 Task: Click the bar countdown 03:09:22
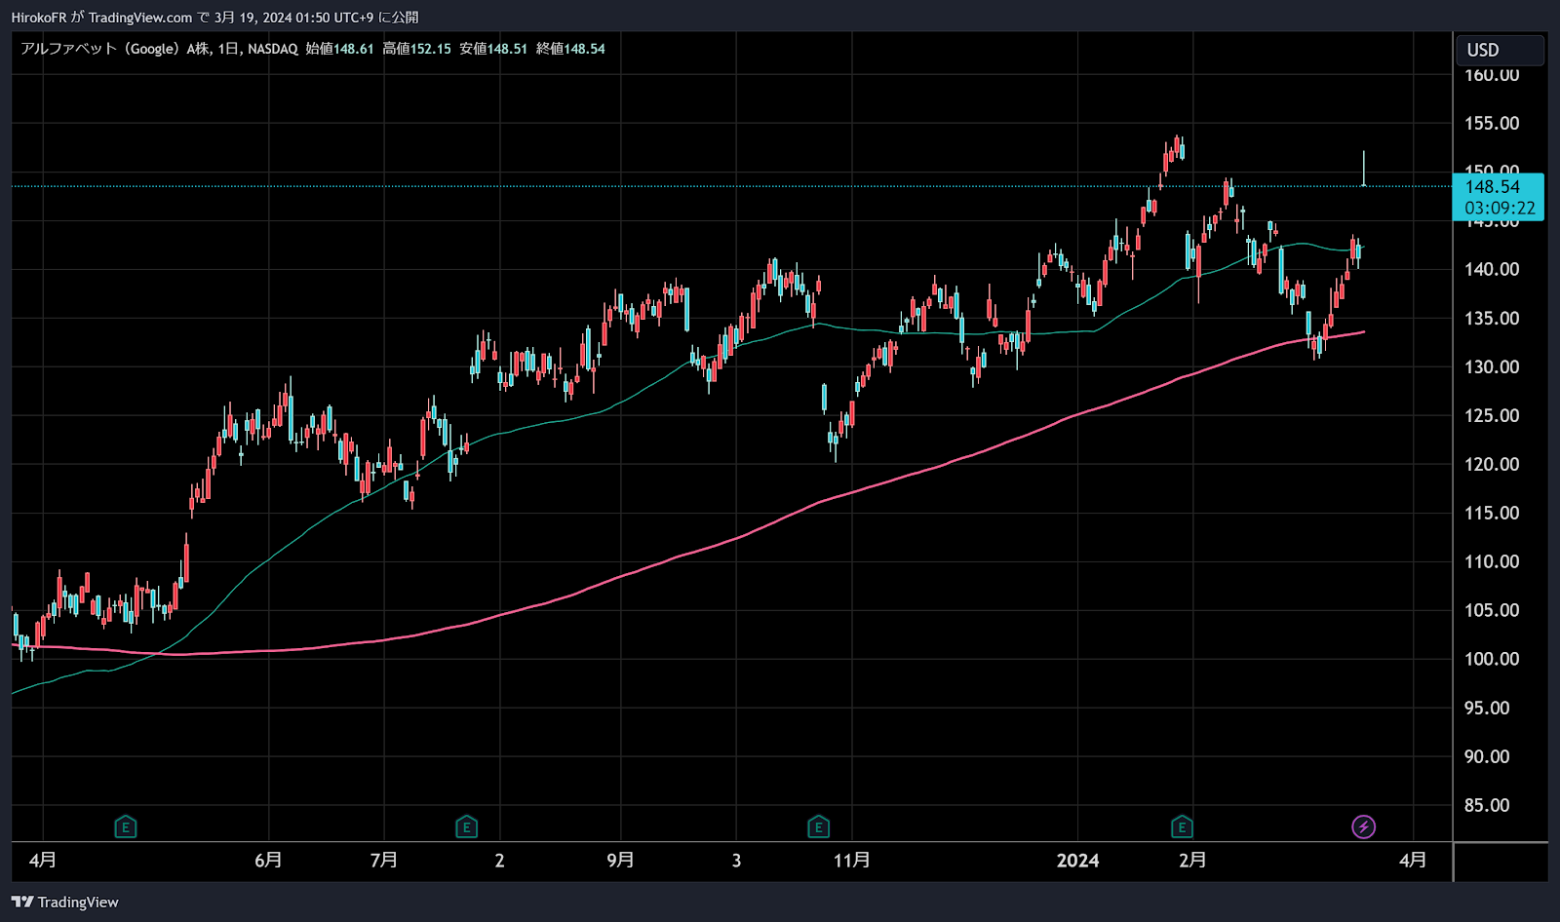(1500, 209)
